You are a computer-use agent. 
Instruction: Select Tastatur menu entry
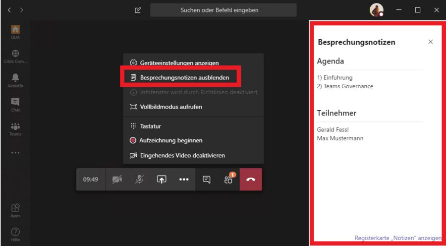tap(193, 126)
